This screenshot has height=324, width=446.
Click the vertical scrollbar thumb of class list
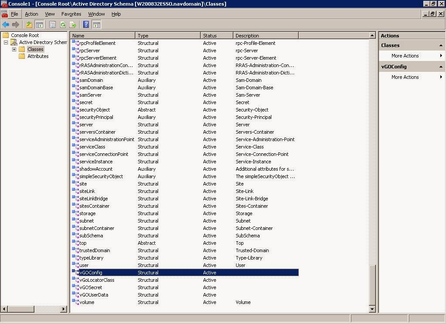click(372, 285)
